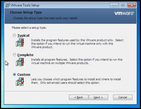
Task: Click the Custom installer package icon
Action: (x=20, y=82)
